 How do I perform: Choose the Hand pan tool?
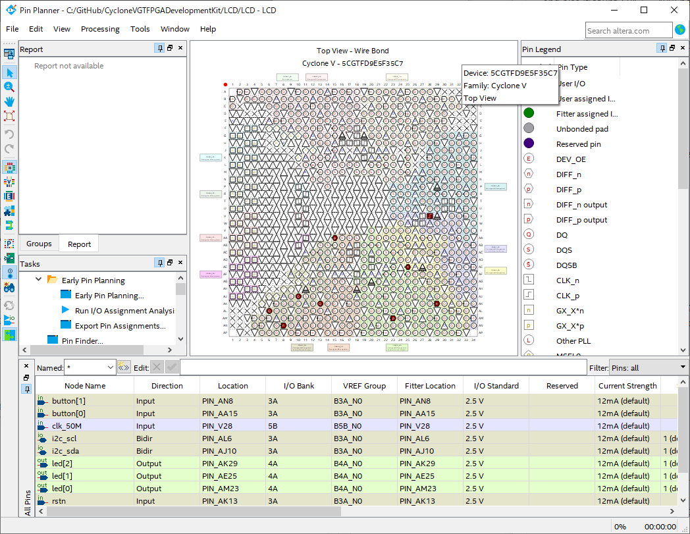pos(9,101)
